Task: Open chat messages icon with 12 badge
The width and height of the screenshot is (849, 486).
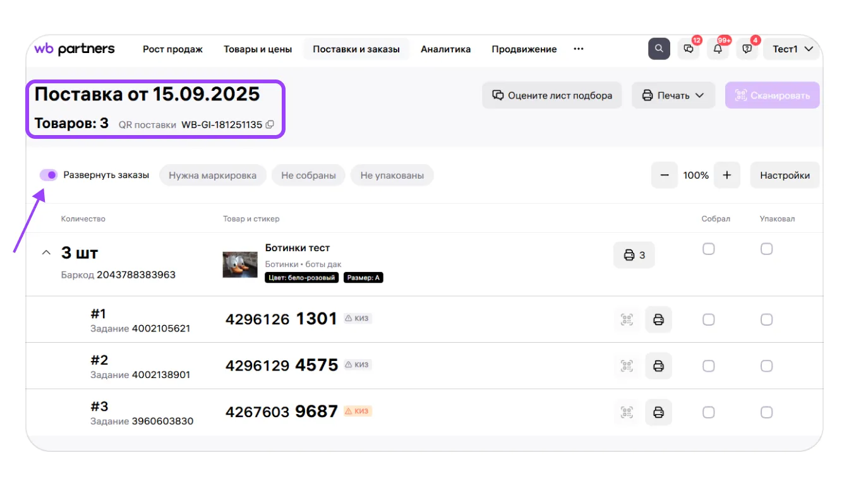Action: point(689,49)
